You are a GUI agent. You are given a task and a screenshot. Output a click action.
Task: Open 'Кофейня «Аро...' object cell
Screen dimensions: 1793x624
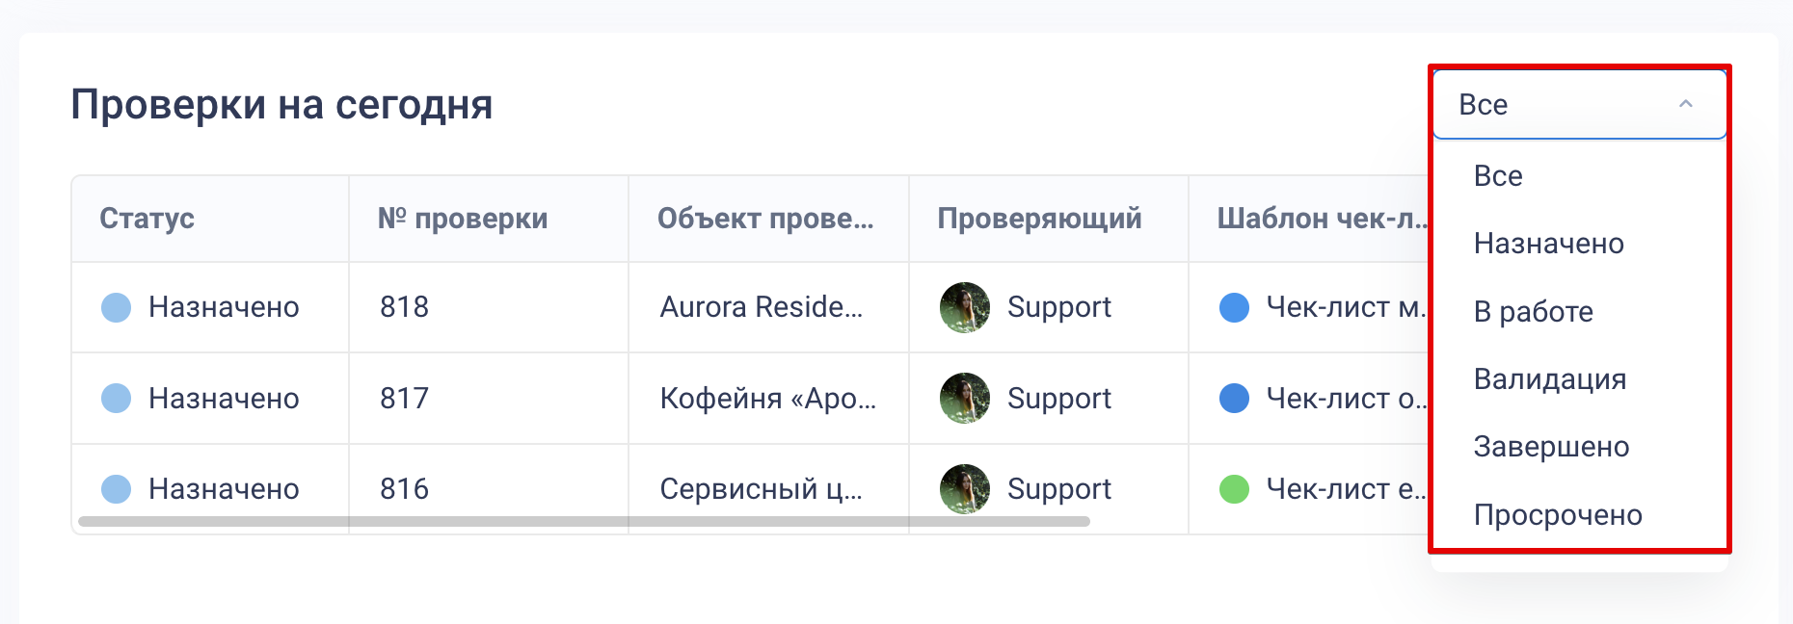pyautogui.click(x=767, y=398)
